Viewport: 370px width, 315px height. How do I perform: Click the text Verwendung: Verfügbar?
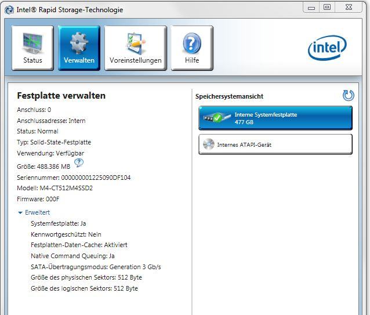(50, 153)
